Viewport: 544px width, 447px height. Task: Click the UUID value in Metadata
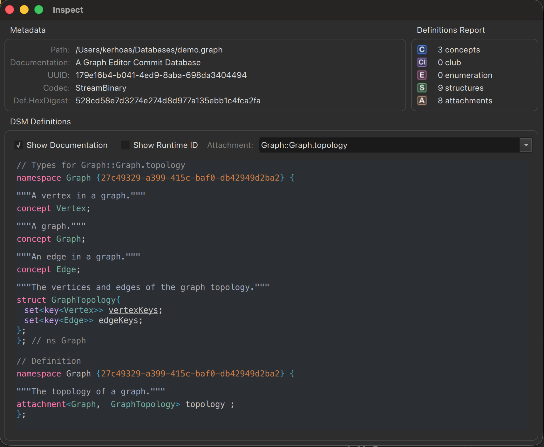point(161,75)
